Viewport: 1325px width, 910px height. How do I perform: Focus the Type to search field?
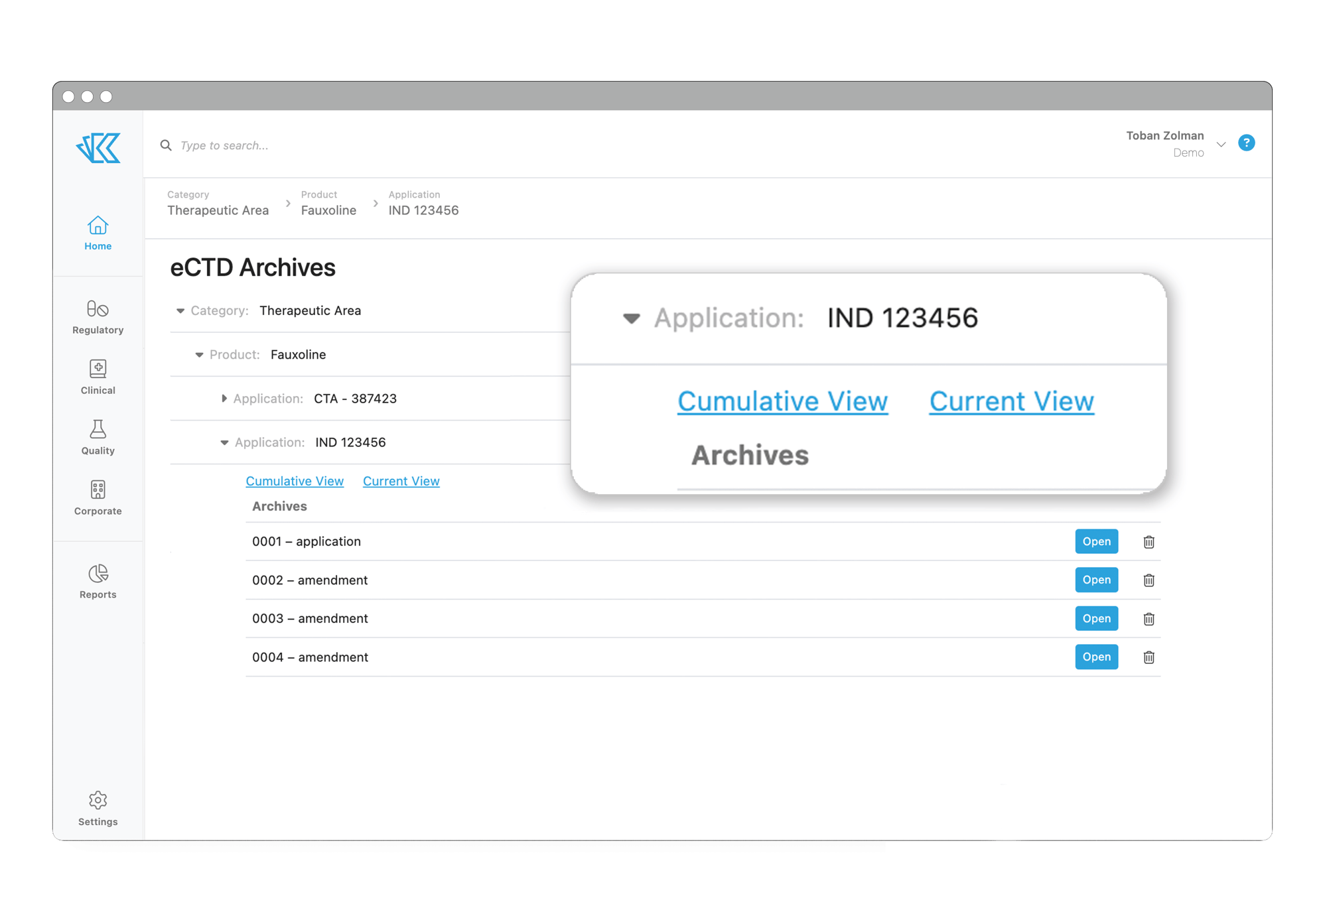tap(224, 145)
